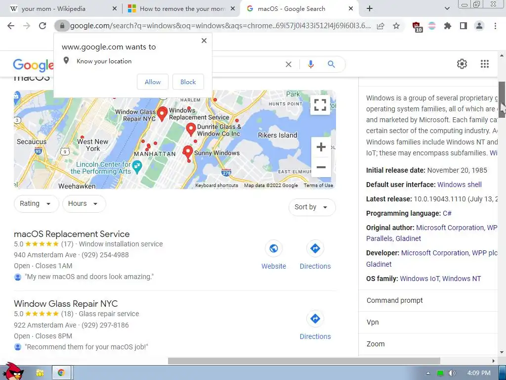Open the Extensions puzzle menu
Viewport: 506px width, 380px height.
pos(448,26)
